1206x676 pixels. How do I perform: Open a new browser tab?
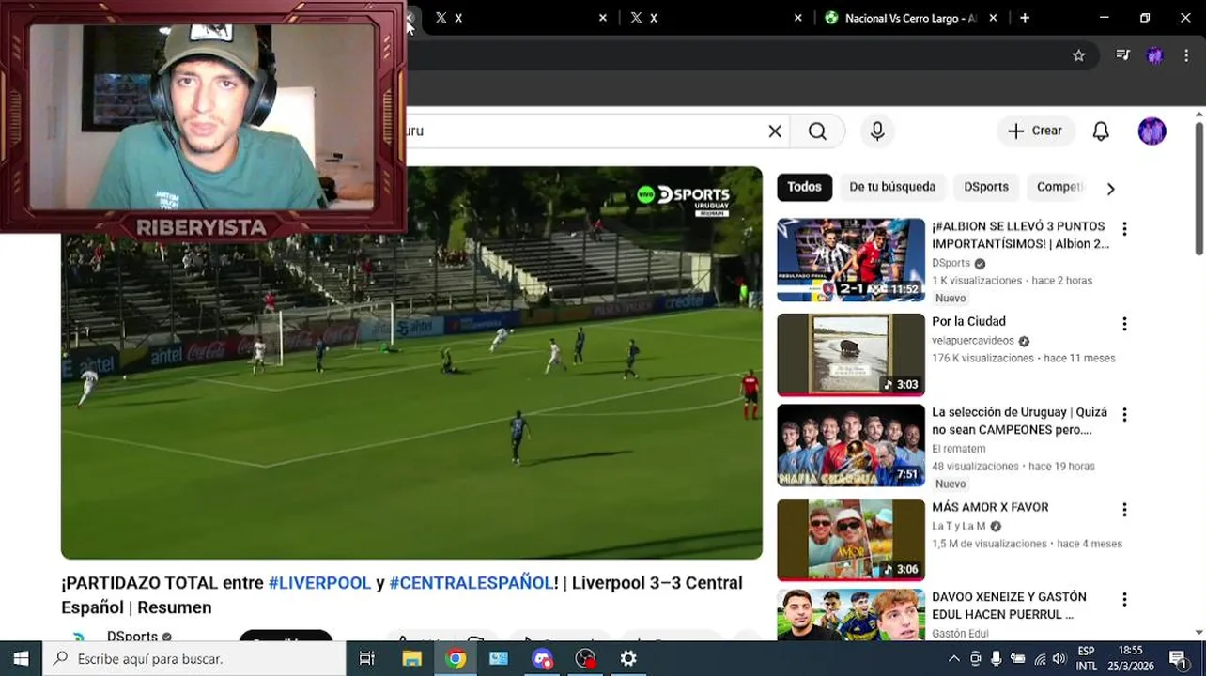tap(1025, 18)
